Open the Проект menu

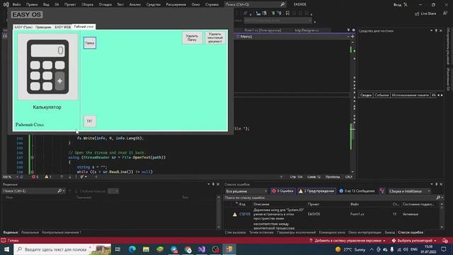point(70,4)
